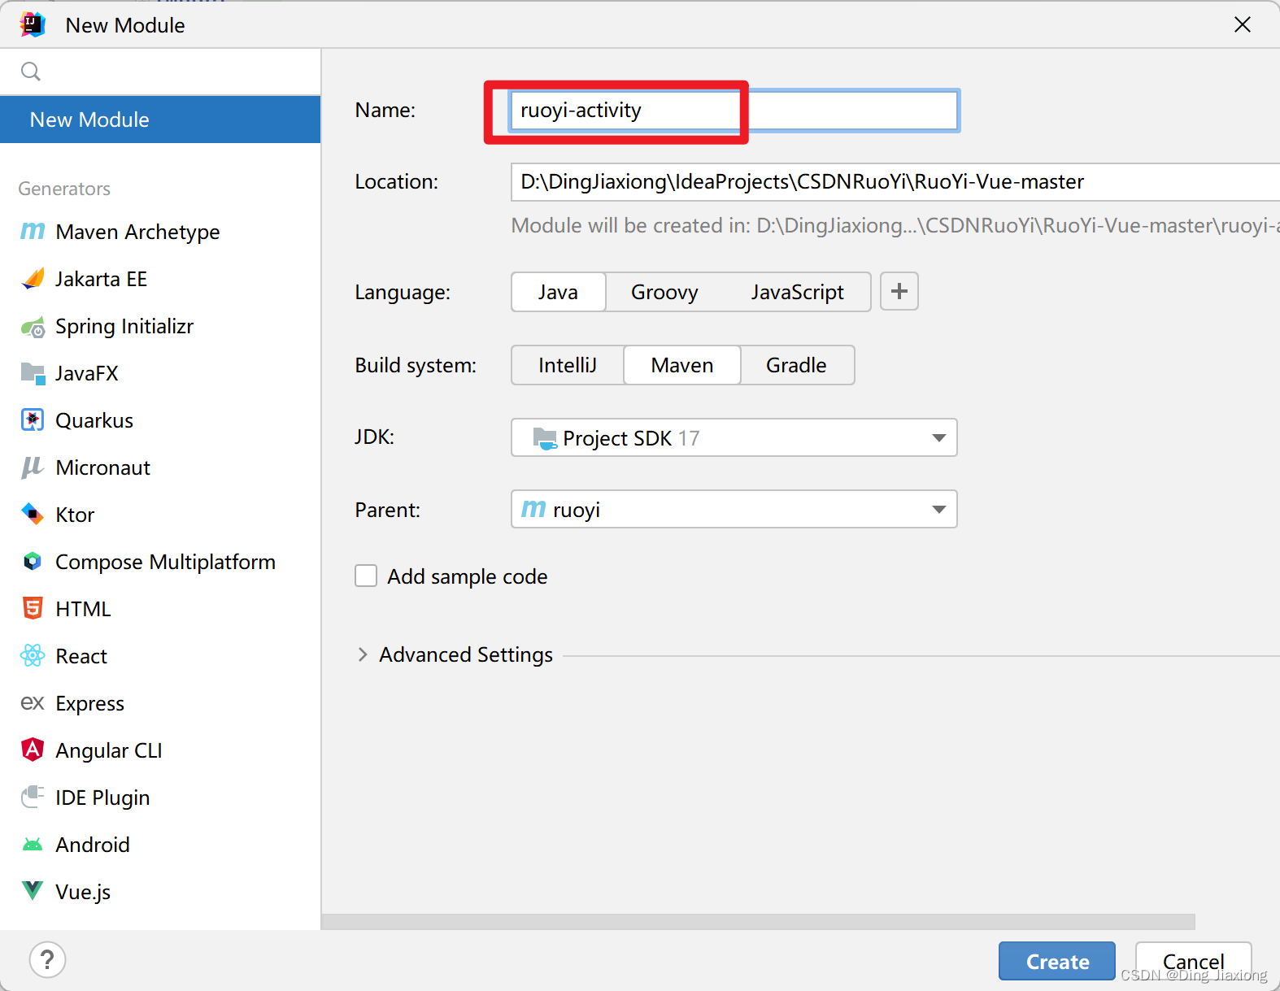Image resolution: width=1280 pixels, height=991 pixels.
Task: Click the JavaFX generator label
Action: pyautogui.click(x=87, y=374)
